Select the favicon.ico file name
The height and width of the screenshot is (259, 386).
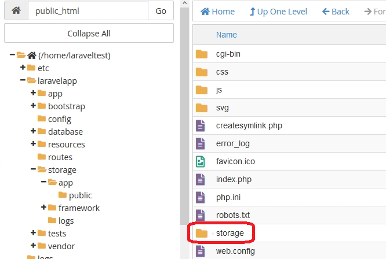(x=235, y=161)
